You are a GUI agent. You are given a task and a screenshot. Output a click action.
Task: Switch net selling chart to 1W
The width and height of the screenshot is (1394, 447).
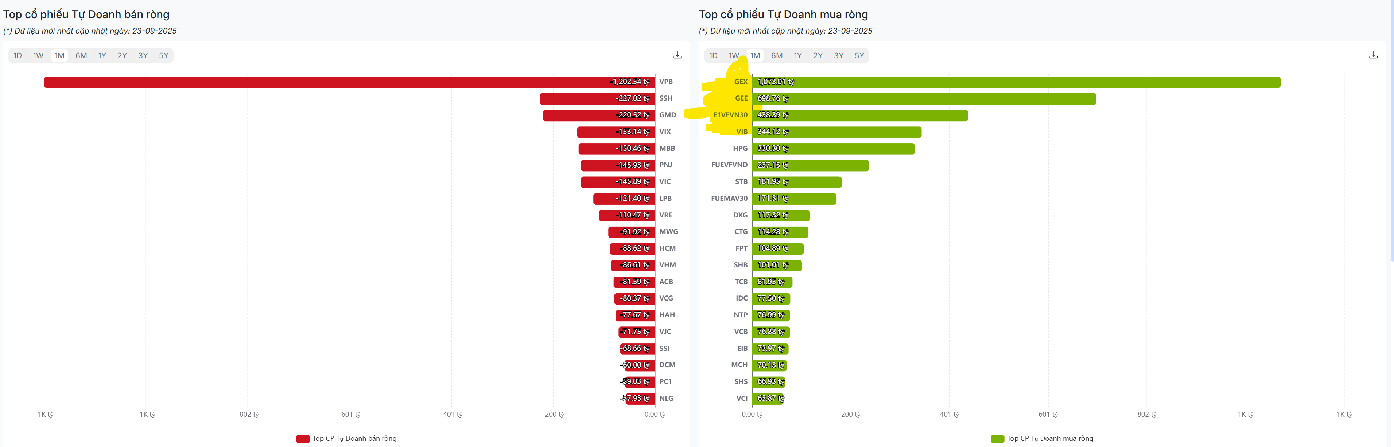click(x=38, y=56)
